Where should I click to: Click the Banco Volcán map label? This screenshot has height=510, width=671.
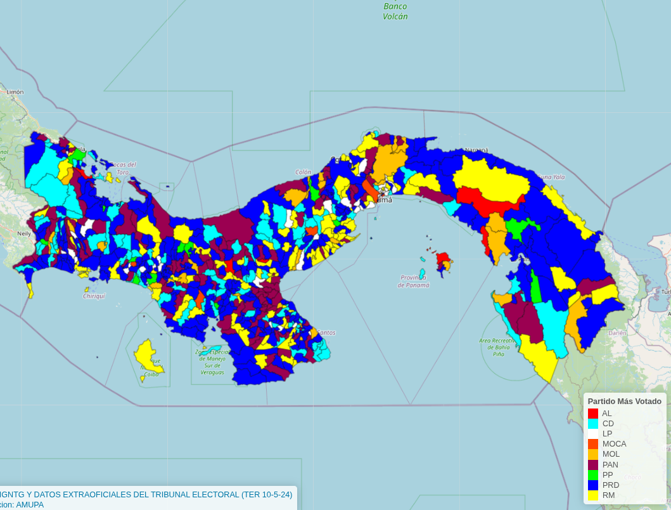click(395, 11)
